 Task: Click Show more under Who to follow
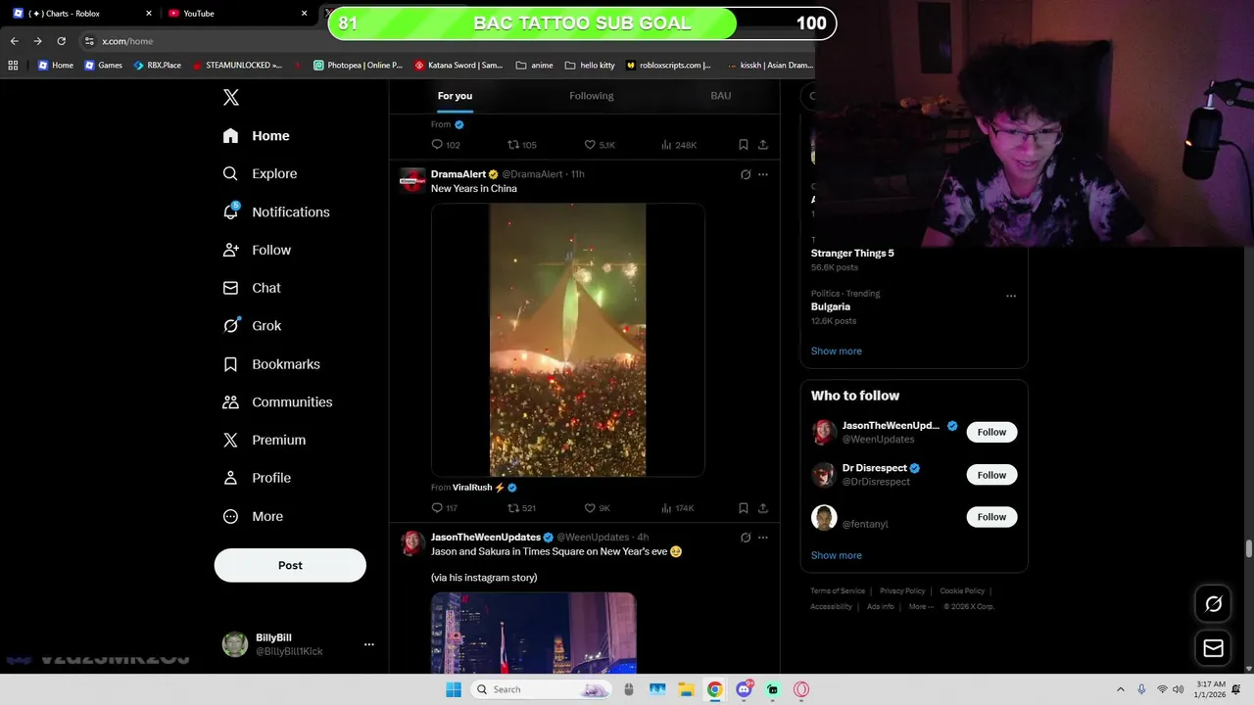[x=837, y=555]
